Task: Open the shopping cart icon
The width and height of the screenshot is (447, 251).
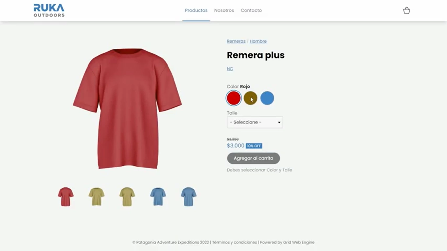Action: [x=406, y=10]
